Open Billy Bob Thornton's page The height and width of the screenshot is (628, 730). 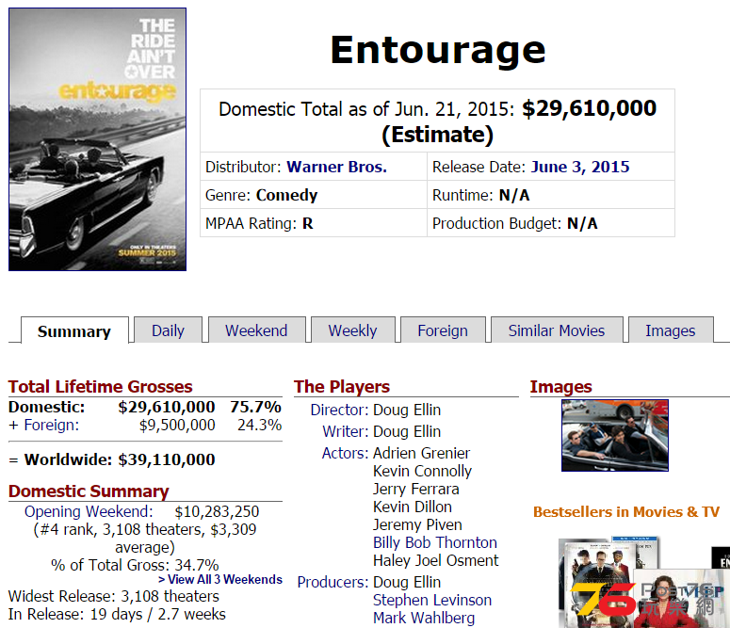435,543
